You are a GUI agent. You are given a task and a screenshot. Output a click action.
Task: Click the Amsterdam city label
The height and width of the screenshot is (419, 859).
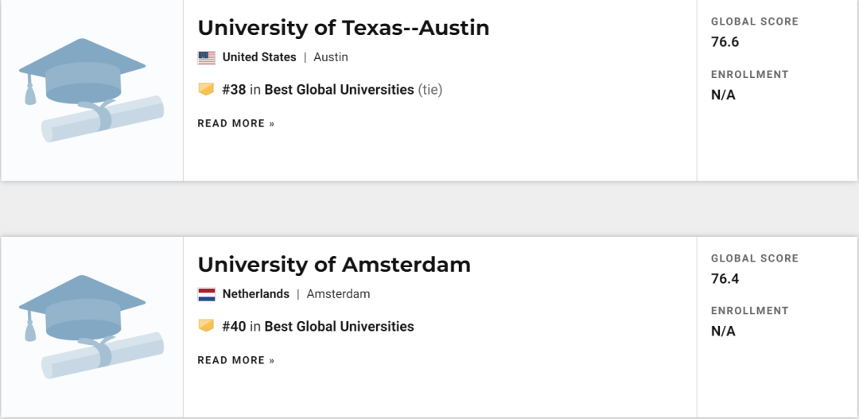point(338,294)
